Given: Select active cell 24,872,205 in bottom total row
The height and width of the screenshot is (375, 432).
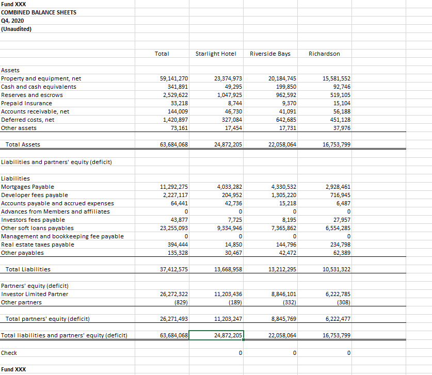Looking at the screenshot, I should pyautogui.click(x=216, y=336).
